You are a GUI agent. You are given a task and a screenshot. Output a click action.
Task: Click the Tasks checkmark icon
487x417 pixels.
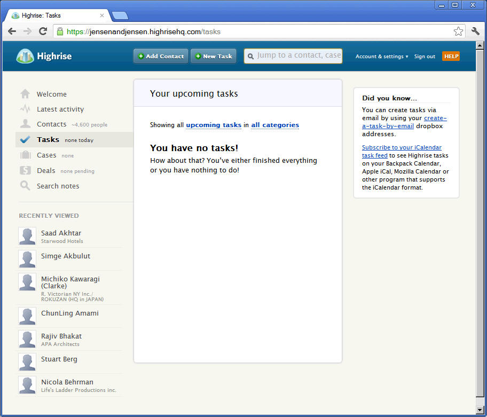coord(25,139)
